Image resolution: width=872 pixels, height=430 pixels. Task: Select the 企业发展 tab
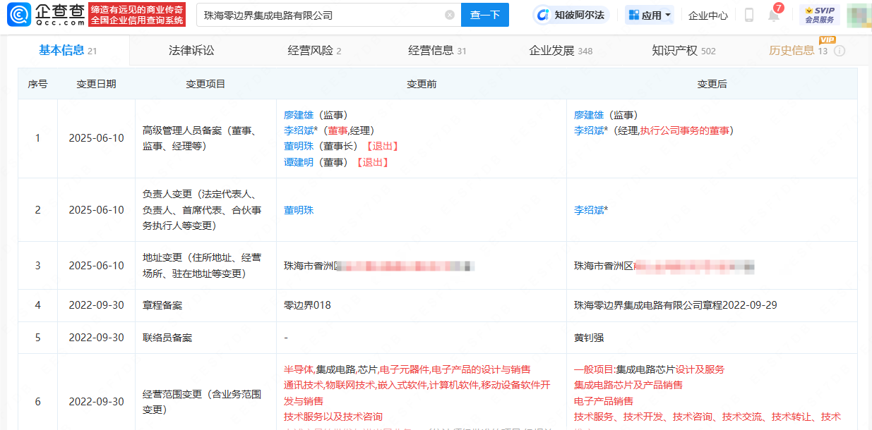pos(561,51)
